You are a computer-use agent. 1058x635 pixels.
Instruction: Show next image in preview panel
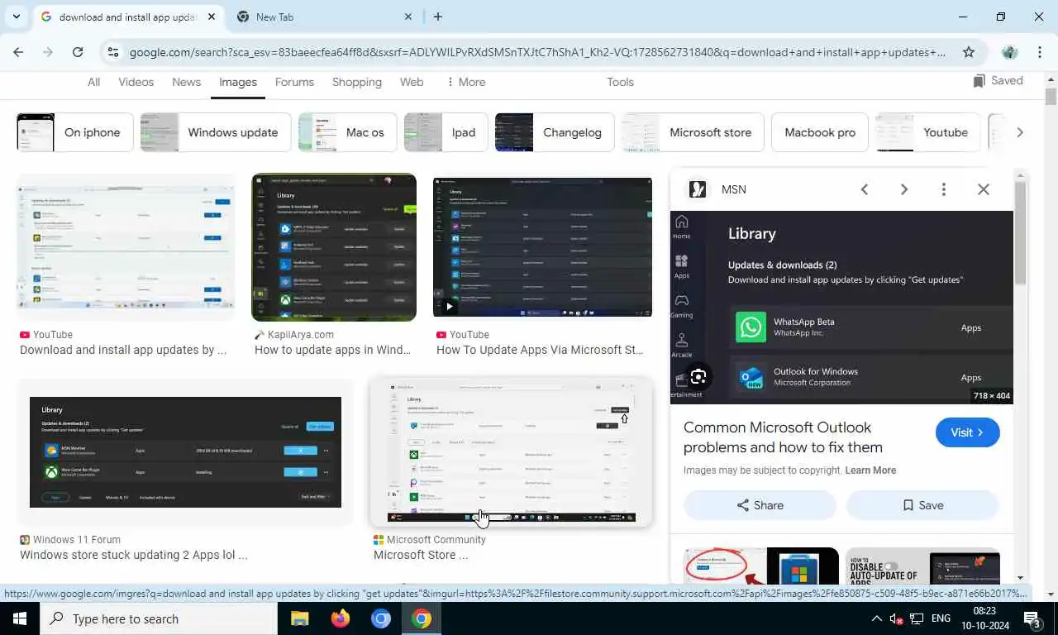904,189
